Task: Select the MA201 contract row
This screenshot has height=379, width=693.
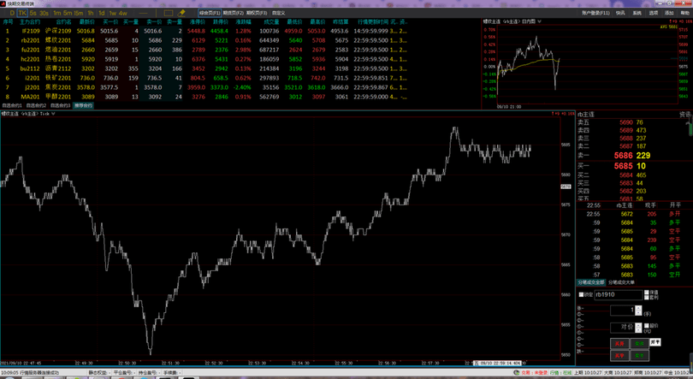Action: coord(205,97)
